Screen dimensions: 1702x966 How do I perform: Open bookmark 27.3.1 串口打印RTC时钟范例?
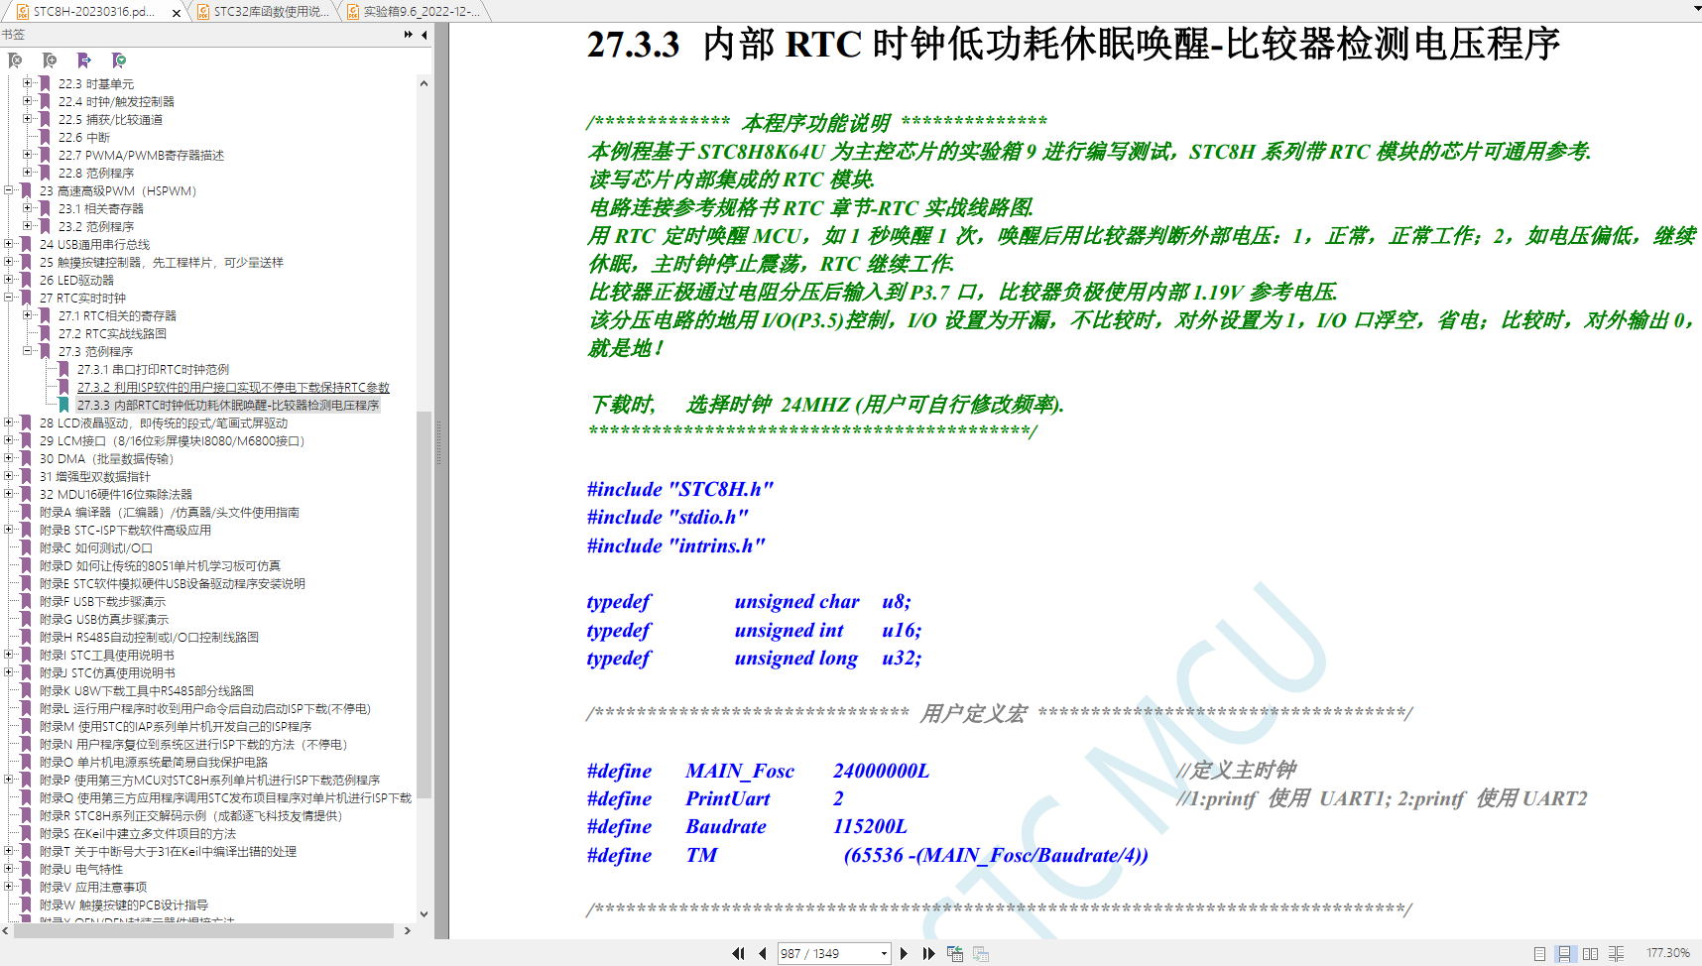pos(153,369)
